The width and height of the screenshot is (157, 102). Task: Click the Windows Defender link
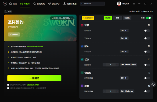(x=35, y=46)
